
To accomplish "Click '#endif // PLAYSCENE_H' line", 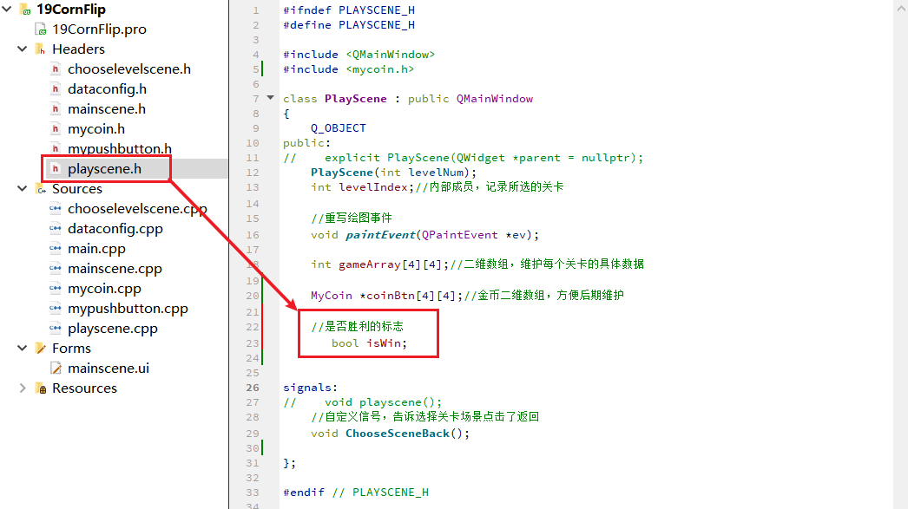I will [x=356, y=493].
